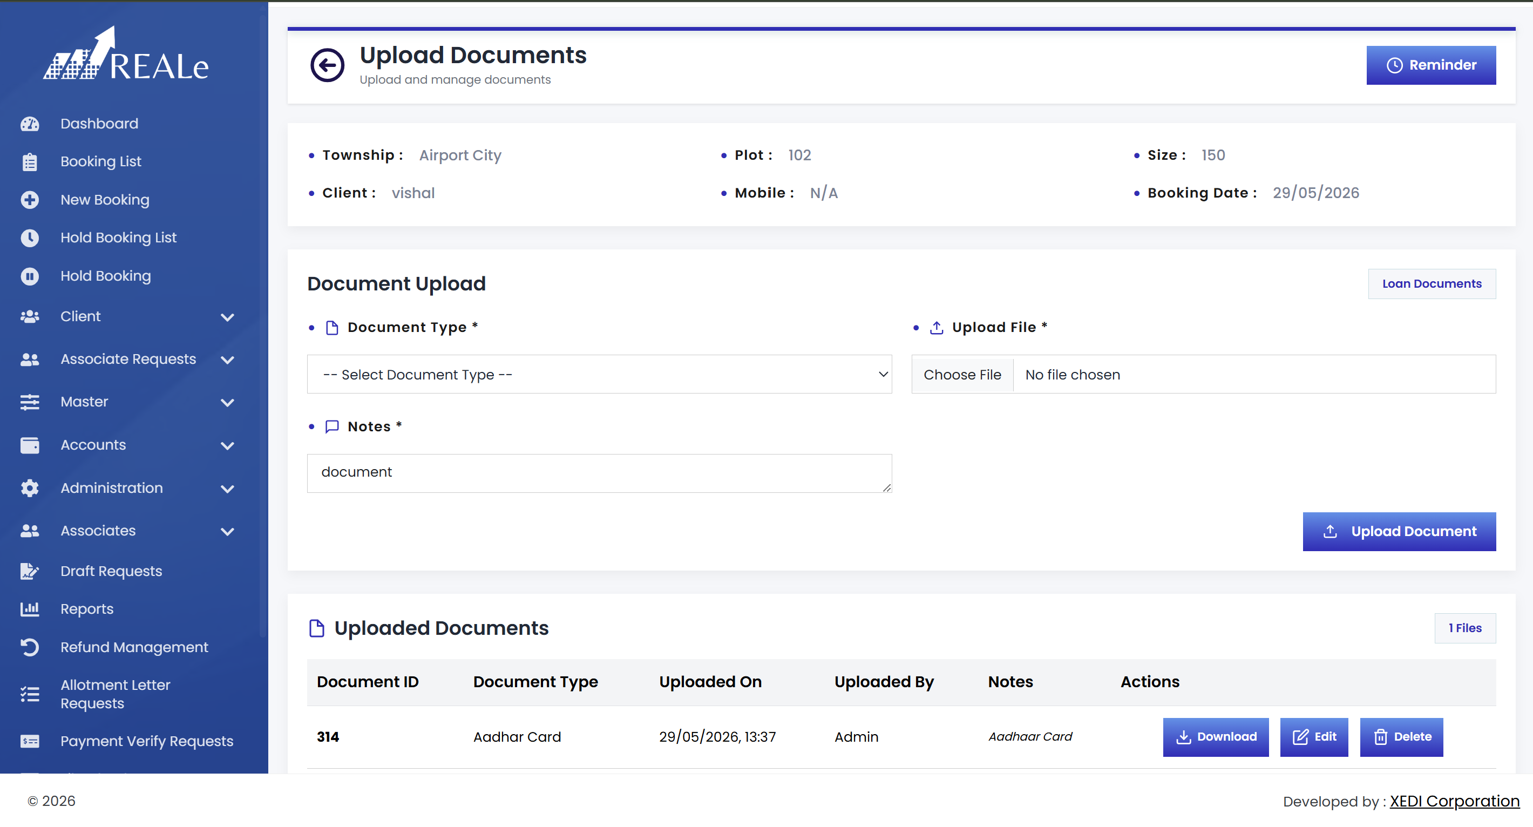Click the Payment Verify Requests money icon
This screenshot has height=827, width=1533.
[30, 741]
